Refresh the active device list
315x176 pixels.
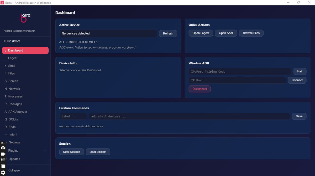click(x=168, y=33)
